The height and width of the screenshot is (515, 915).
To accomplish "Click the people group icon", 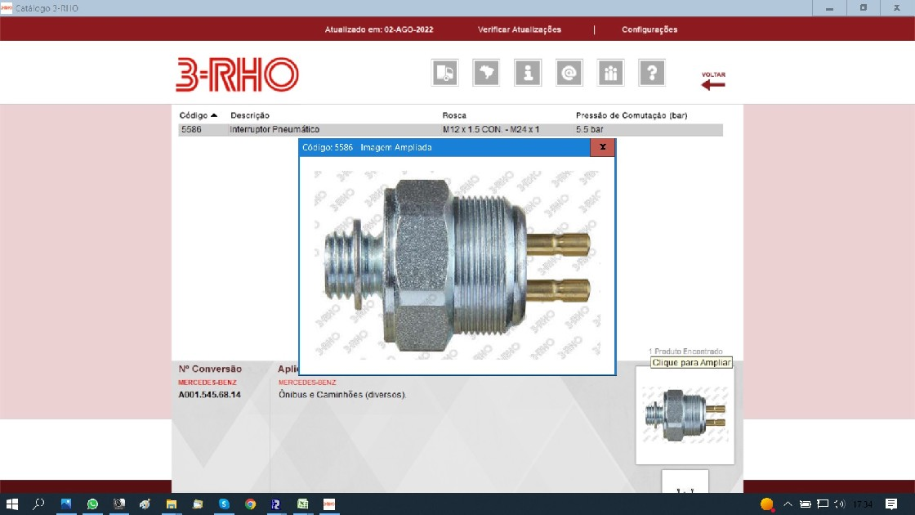I will tap(610, 73).
